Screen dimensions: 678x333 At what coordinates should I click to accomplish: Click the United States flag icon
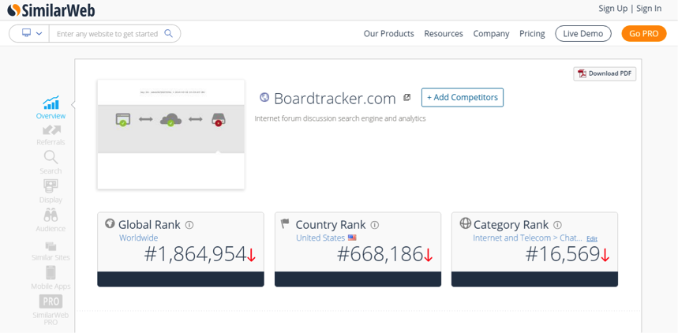[352, 238]
